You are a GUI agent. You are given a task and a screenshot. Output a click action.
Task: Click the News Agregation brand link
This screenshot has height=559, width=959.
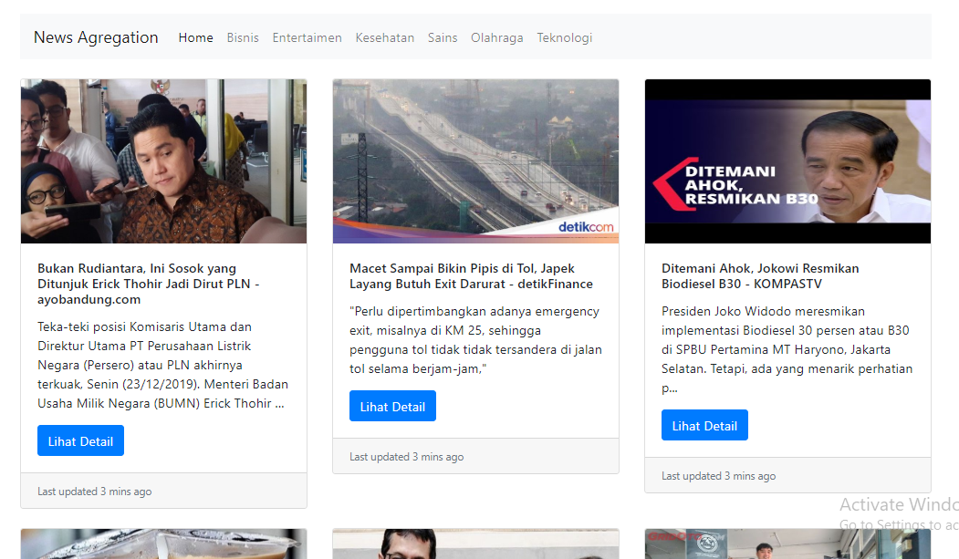pyautogui.click(x=95, y=37)
